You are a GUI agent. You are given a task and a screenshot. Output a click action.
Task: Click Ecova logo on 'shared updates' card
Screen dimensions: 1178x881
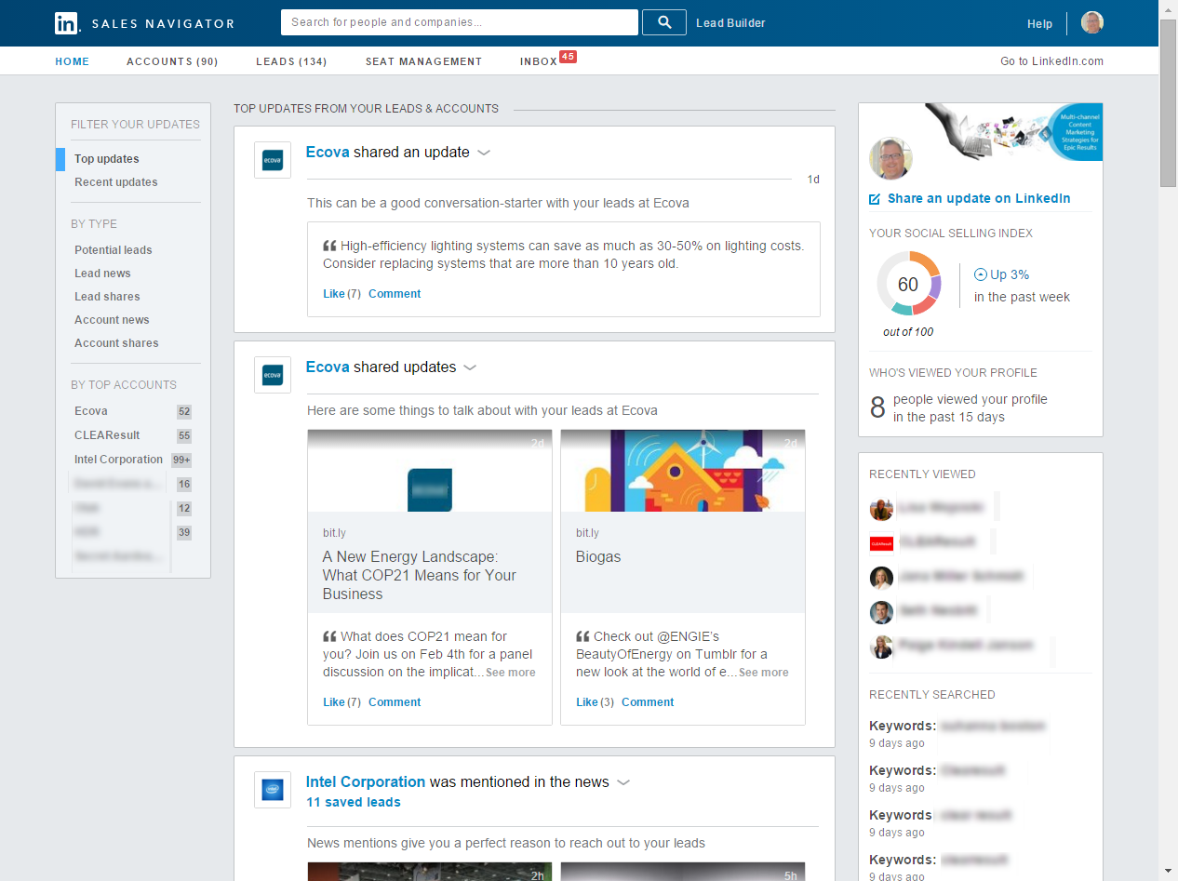tap(273, 375)
